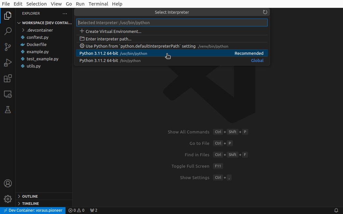
Task: Click the interpreter search input field
Action: tap(172, 23)
